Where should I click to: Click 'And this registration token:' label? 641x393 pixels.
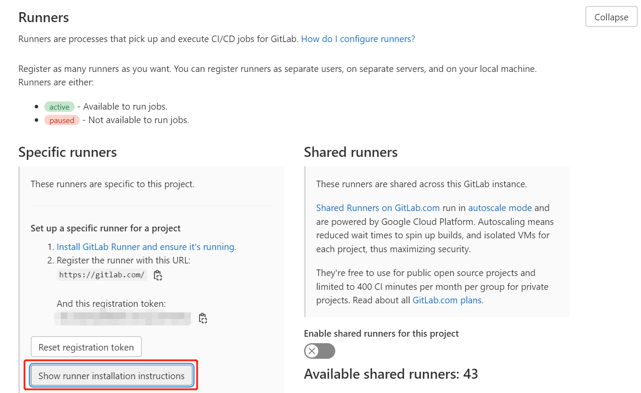tap(111, 304)
